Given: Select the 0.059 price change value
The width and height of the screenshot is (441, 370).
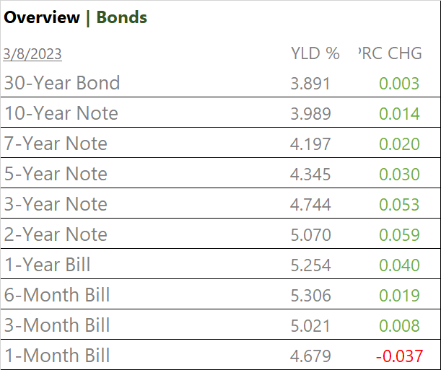Looking at the screenshot, I should [x=399, y=234].
